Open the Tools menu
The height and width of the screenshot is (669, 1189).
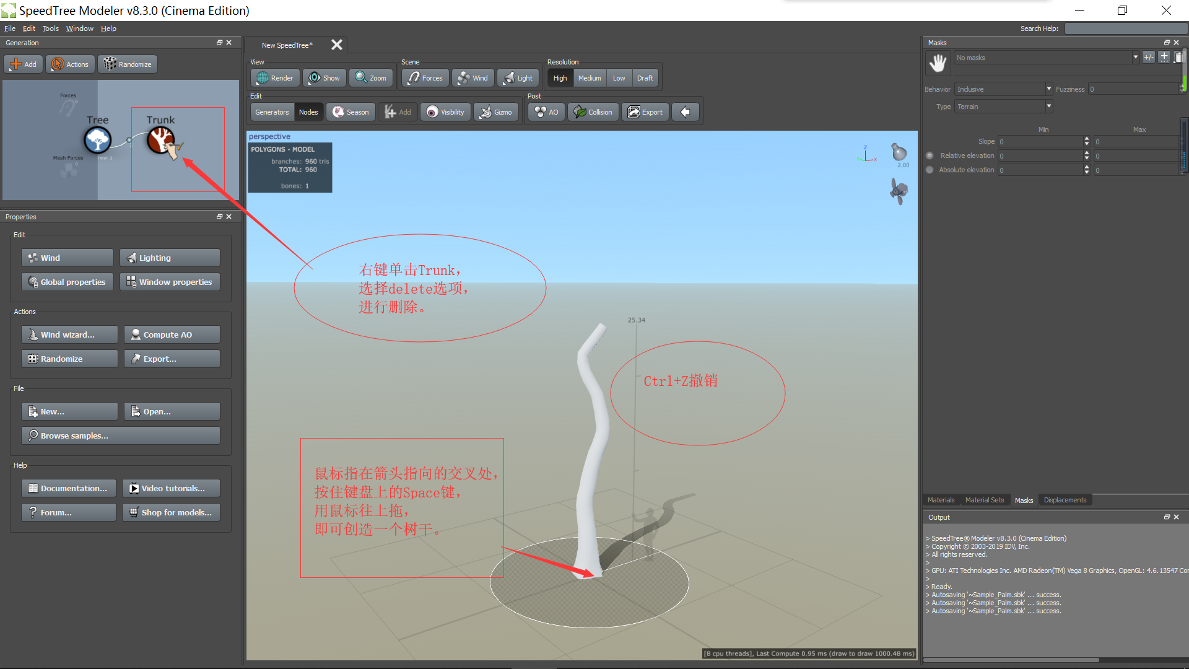coord(50,28)
